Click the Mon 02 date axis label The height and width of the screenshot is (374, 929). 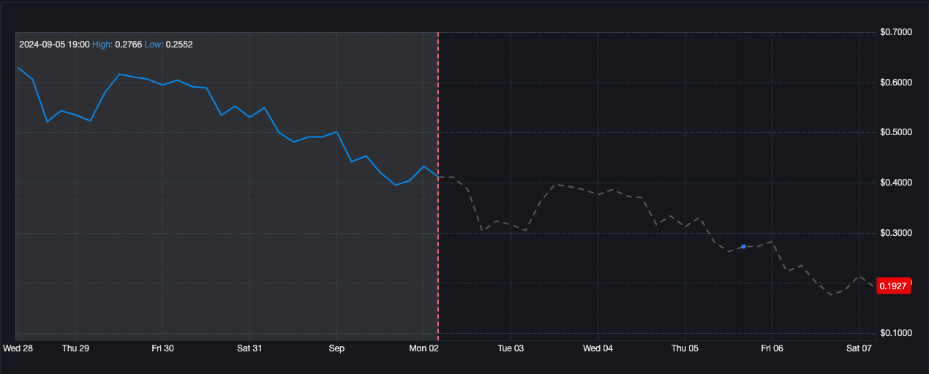424,348
